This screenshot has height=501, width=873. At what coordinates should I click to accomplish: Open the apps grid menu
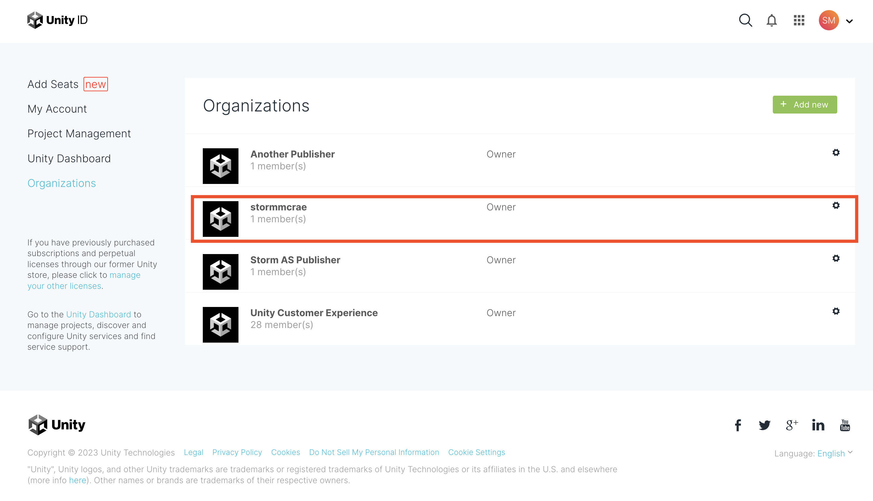tap(799, 20)
